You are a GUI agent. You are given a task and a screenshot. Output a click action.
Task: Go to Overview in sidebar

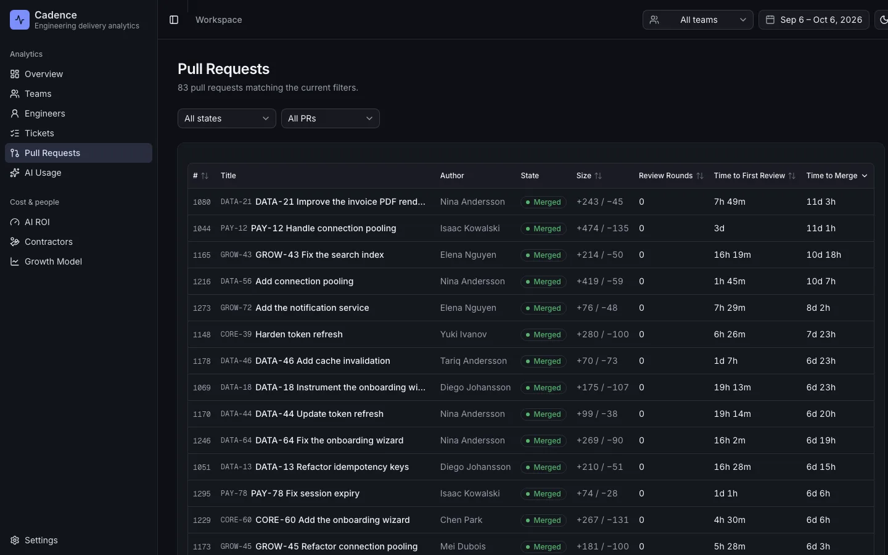pos(78,74)
